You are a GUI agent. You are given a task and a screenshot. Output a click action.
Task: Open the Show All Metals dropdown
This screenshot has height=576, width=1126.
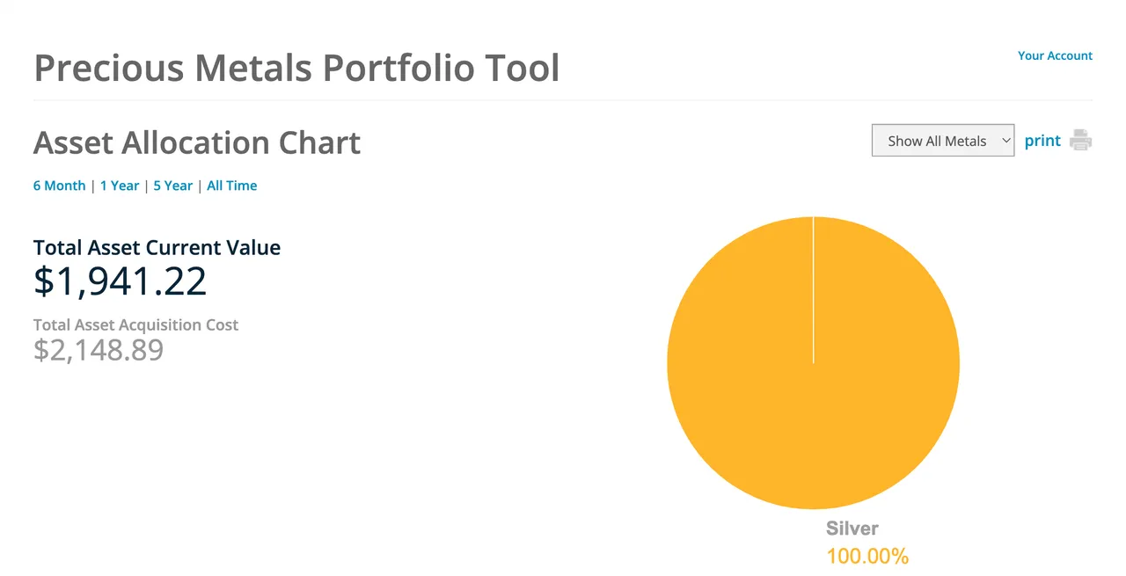coord(942,141)
